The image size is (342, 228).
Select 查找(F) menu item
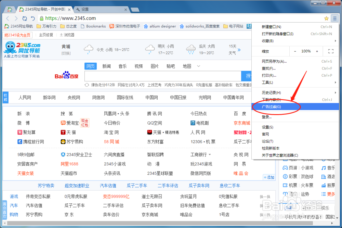[295, 68]
